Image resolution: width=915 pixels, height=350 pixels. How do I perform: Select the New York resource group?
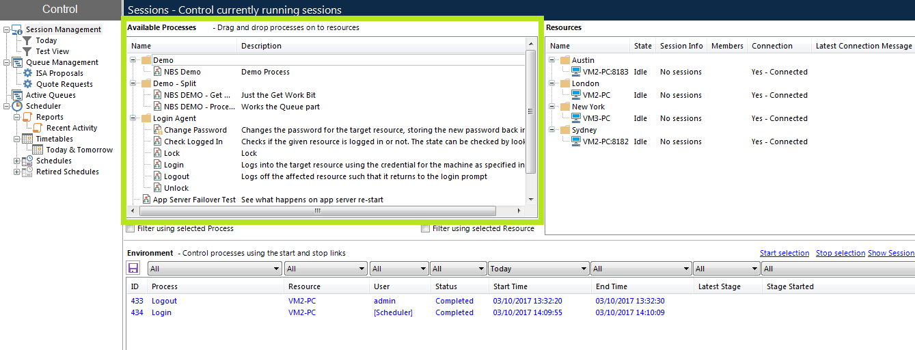pos(588,107)
